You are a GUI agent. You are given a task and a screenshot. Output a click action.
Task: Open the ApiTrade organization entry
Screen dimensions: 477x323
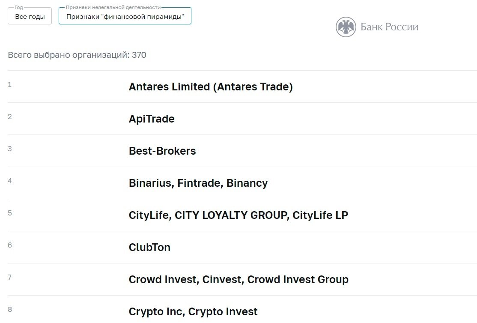152,119
